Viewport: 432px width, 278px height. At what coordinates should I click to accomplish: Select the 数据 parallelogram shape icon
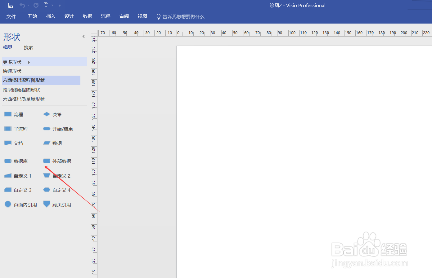(x=47, y=143)
